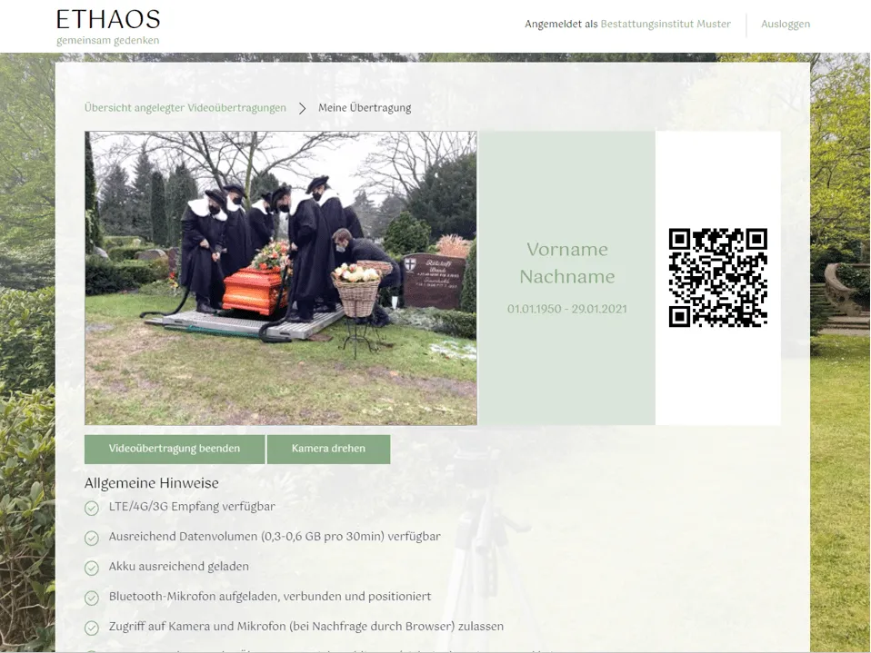Image resolution: width=871 pixels, height=653 pixels.
Task: Click the checkmark icon beside LTE/4G/3G Empfang
Action: [92, 508]
